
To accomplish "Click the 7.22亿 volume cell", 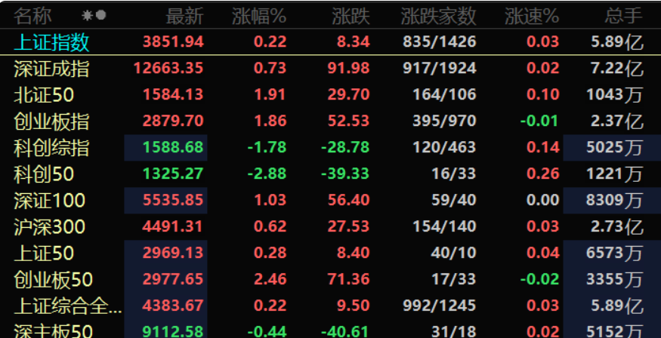I will (617, 68).
